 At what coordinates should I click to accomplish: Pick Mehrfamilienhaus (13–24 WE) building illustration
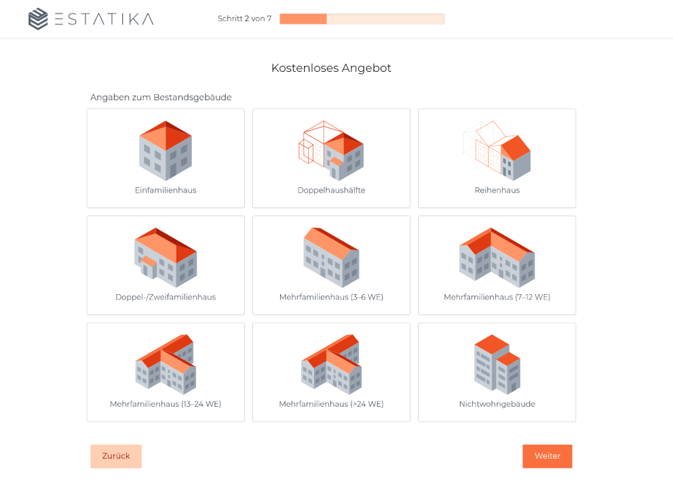[x=166, y=365]
